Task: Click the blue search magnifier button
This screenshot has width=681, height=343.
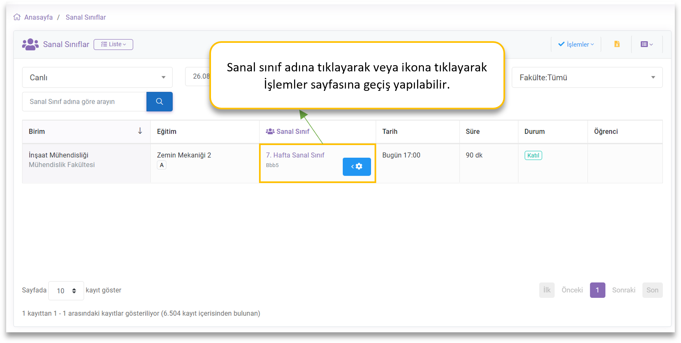Action: pos(159,102)
